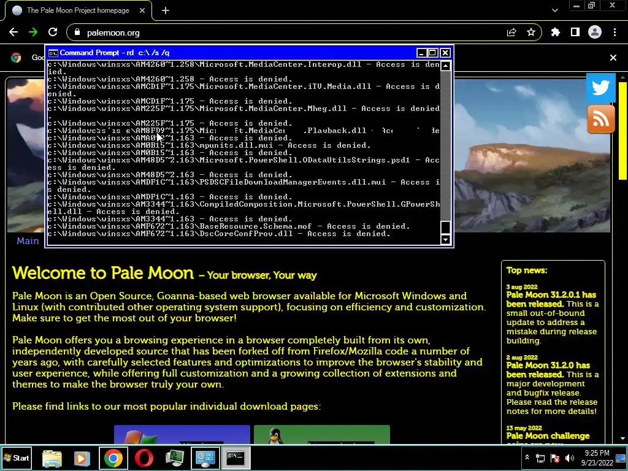This screenshot has width=628, height=471.
Task: Close the Pale Moon Project homepage tab
Action: click(142, 11)
